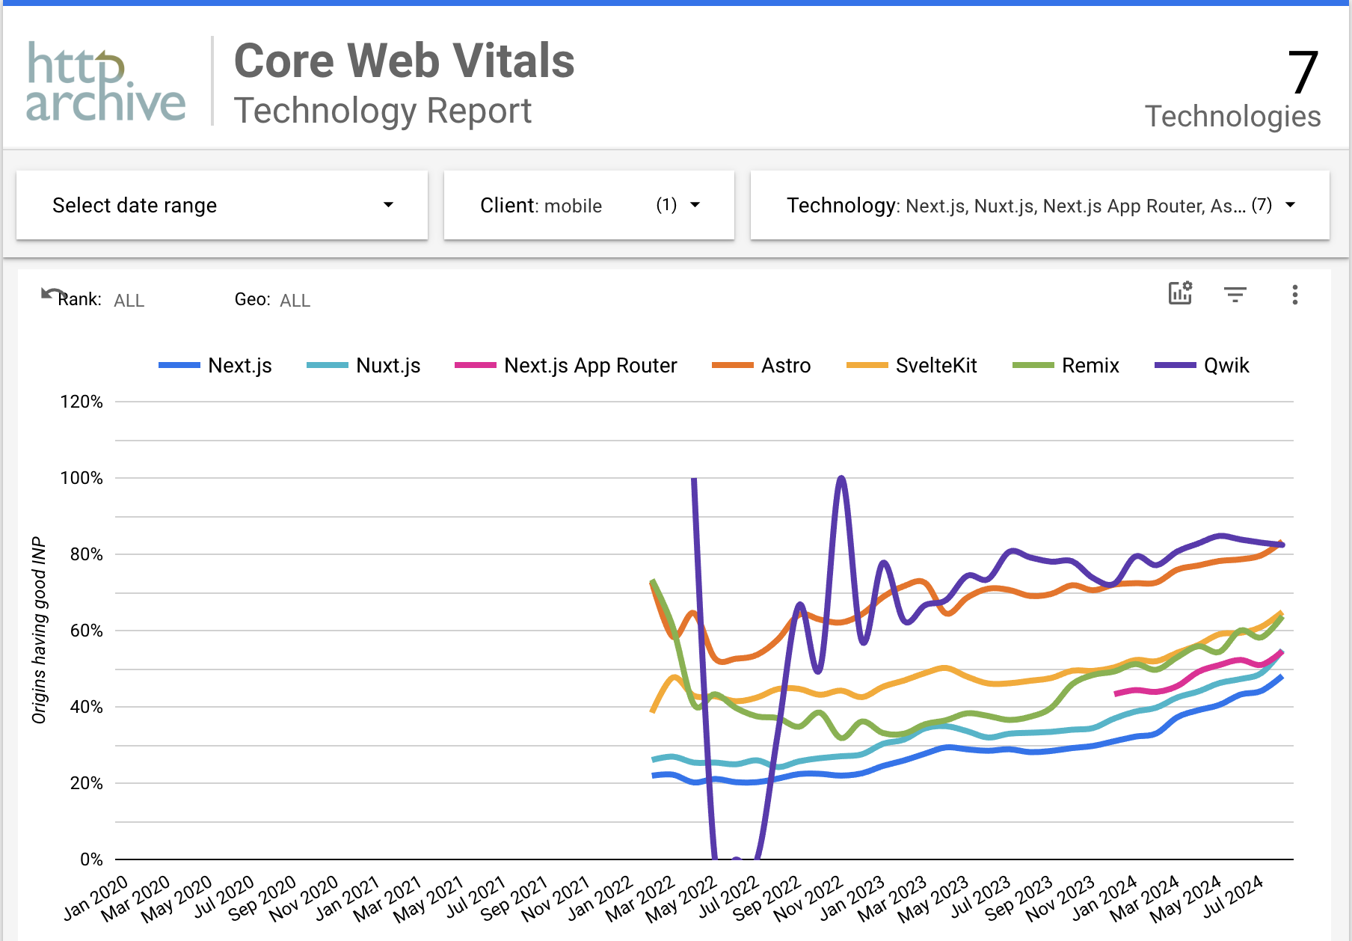
Task: Change the Geo: ALL filter
Action: click(x=272, y=300)
